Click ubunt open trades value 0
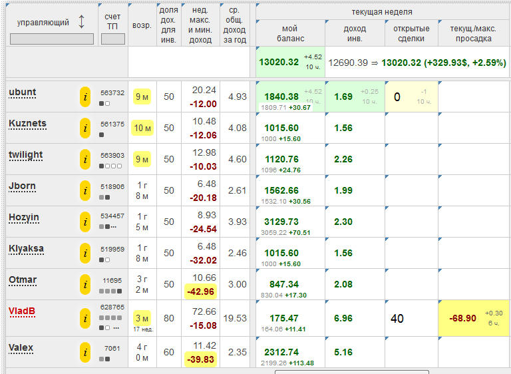Image resolution: width=511 pixels, height=374 pixels. click(397, 97)
